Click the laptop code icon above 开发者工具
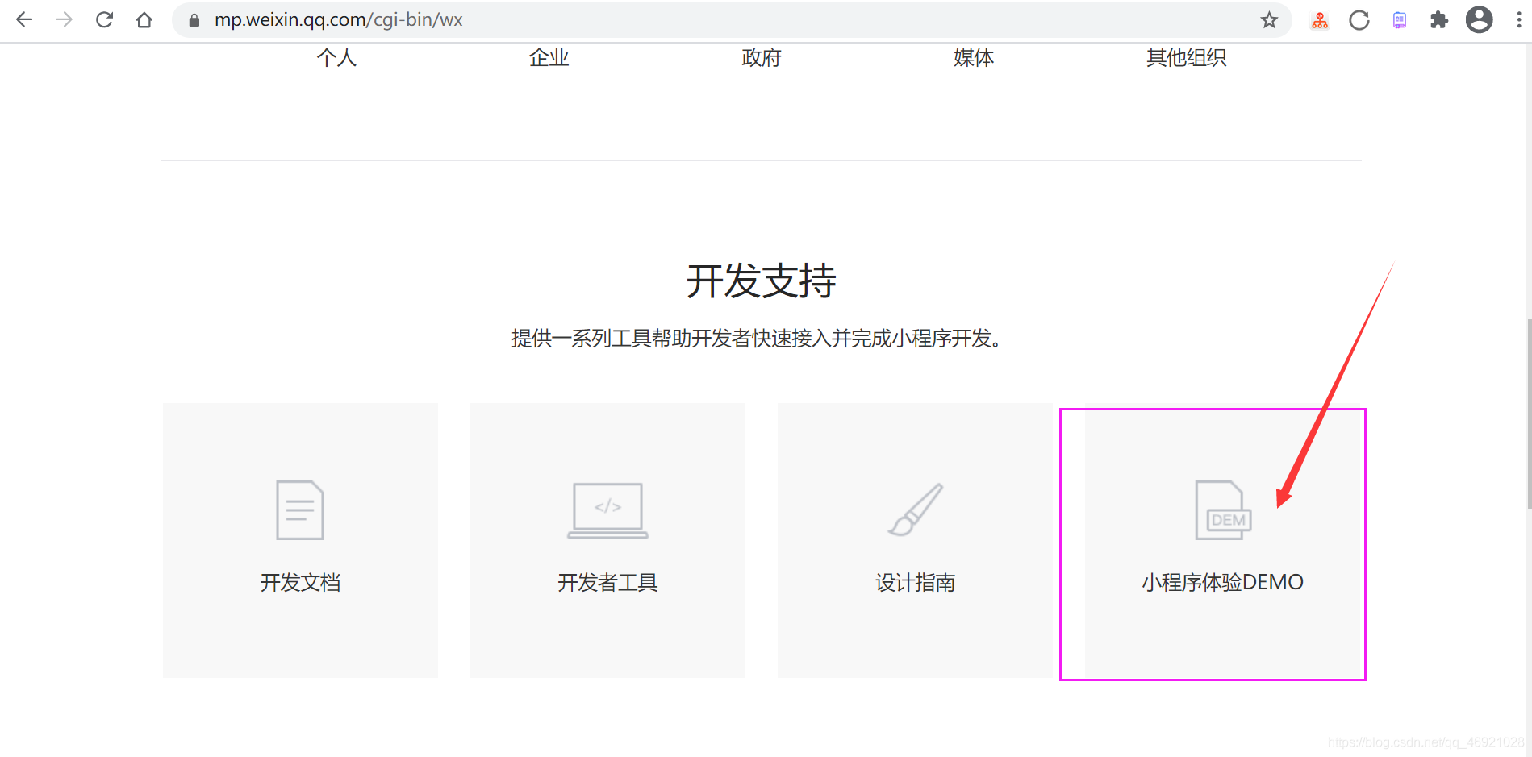1532x757 pixels. click(607, 510)
